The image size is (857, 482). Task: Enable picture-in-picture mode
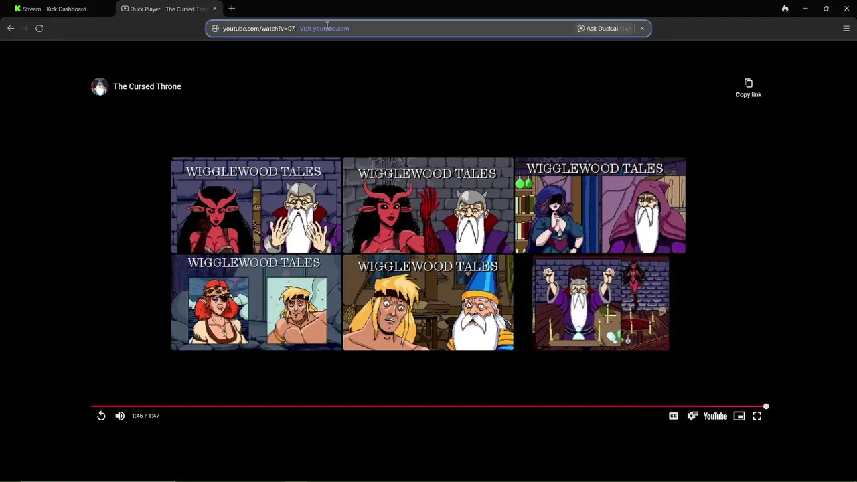pyautogui.click(x=739, y=416)
